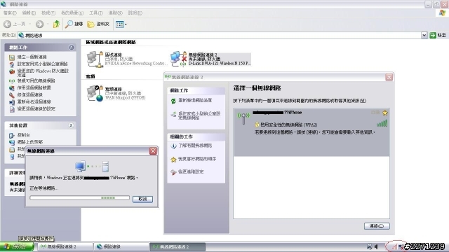The image size is (449, 252).
Task: Open 控制台 under other places
Action: 23,135
